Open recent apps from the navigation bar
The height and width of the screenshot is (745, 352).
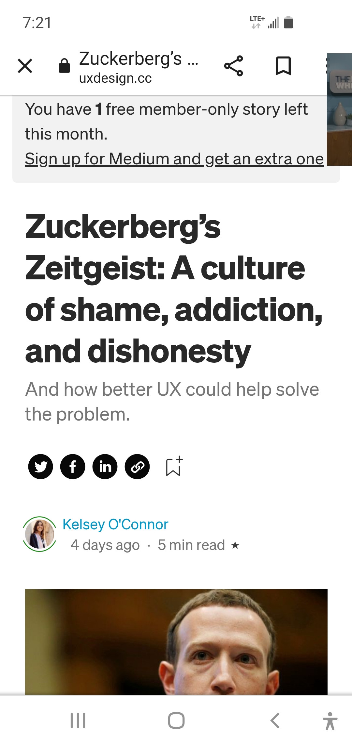(78, 720)
